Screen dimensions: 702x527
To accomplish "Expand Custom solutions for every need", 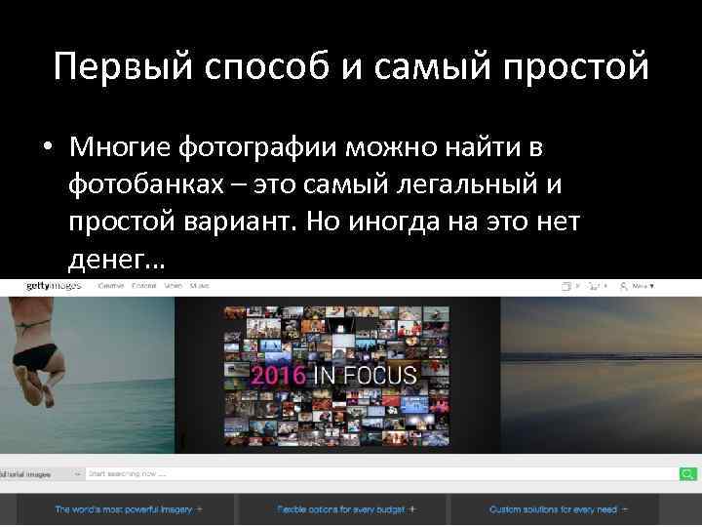I will [559, 509].
